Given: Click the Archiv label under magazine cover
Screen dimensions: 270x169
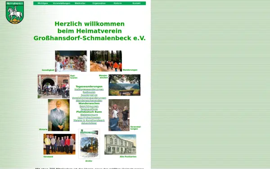Looking at the screenshot, I should coord(89,161).
